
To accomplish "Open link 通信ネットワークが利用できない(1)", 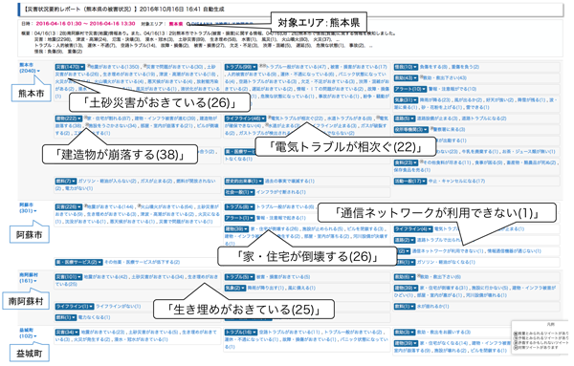I will click(448, 251).
